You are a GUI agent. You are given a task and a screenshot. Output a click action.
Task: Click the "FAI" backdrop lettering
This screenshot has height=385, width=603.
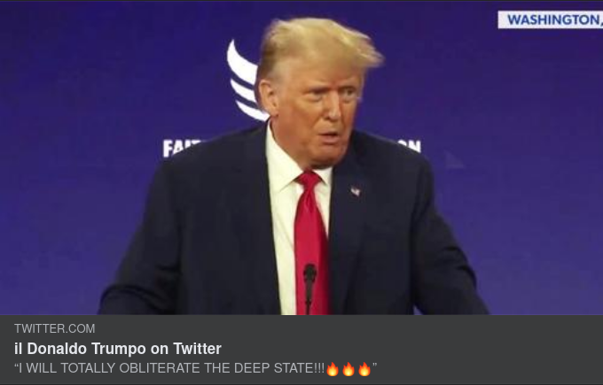point(182,148)
